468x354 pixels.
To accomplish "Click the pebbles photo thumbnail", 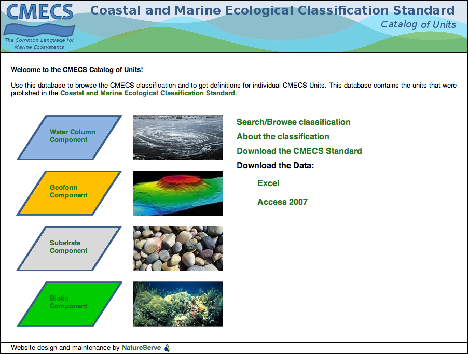I will pyautogui.click(x=178, y=248).
